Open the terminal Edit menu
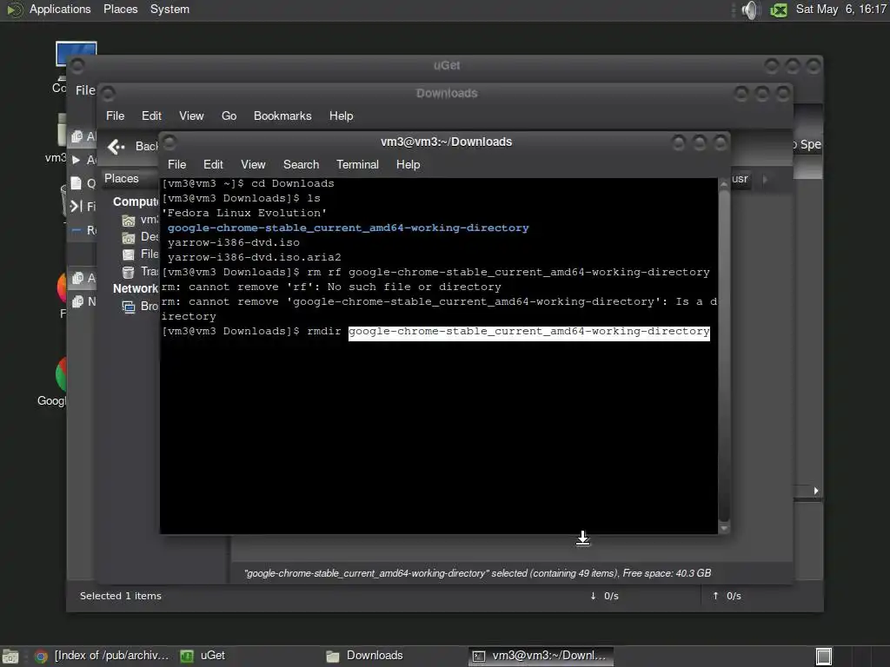Image resolution: width=890 pixels, height=667 pixels. (213, 164)
